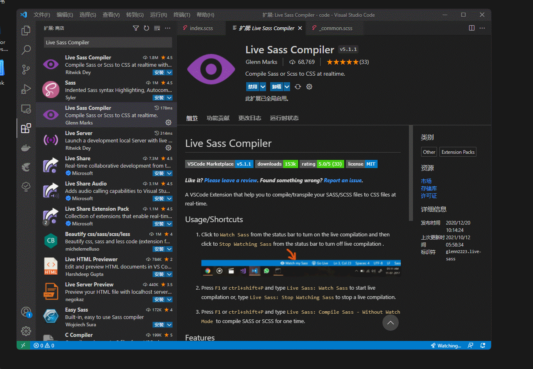This screenshot has height=369, width=533.
Task: Click the Extension Packs category tag
Action: [x=458, y=152]
